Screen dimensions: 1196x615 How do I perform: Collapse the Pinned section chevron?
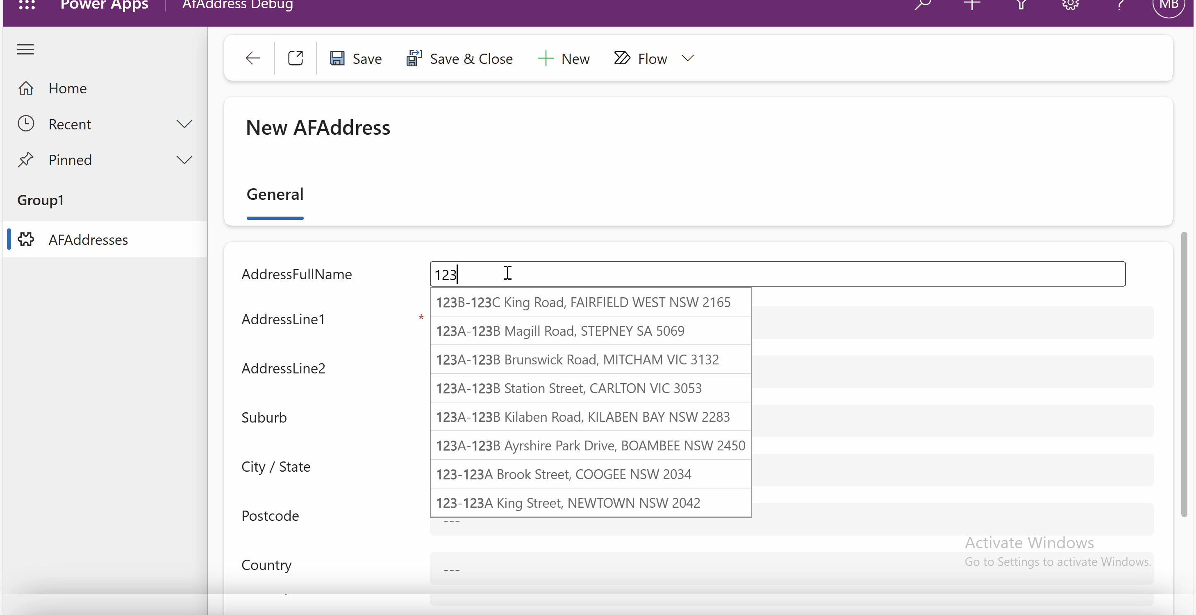coord(184,160)
